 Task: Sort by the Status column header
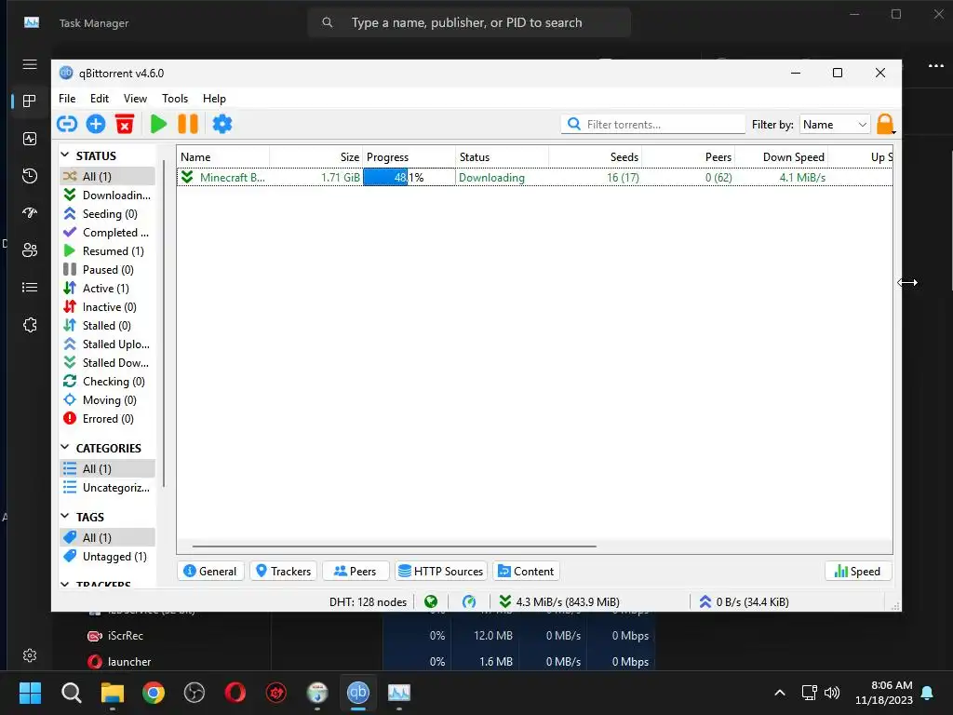[502, 156]
